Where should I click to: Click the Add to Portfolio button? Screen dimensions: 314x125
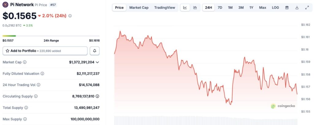[x=45, y=51]
